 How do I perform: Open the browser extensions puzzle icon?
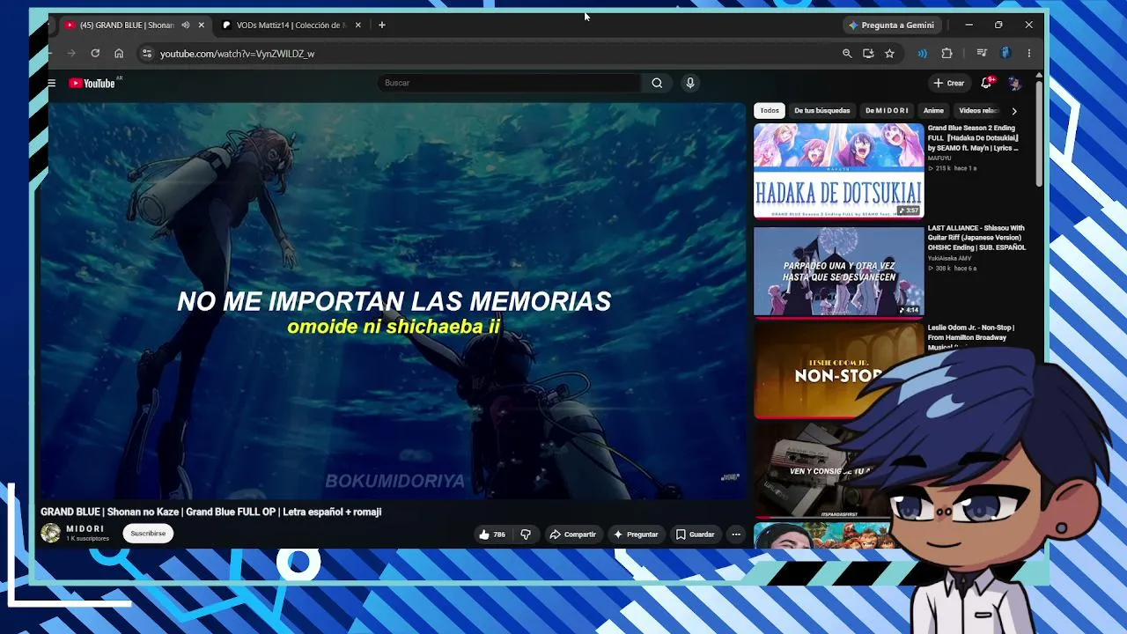point(947,54)
